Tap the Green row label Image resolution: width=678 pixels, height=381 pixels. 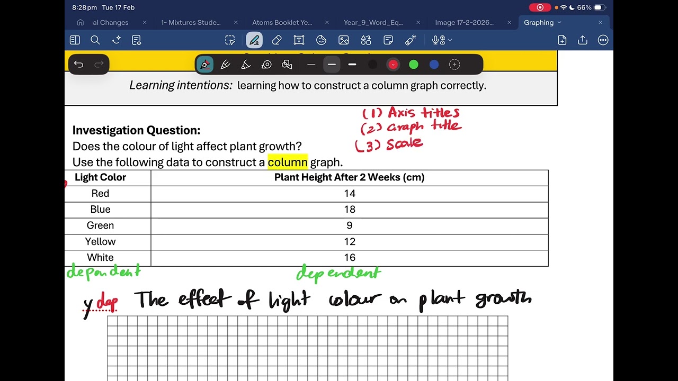click(x=100, y=225)
